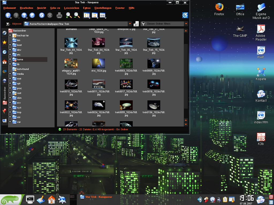Toggle the icon view mode button
274x205 pixels.
pos(87,15)
